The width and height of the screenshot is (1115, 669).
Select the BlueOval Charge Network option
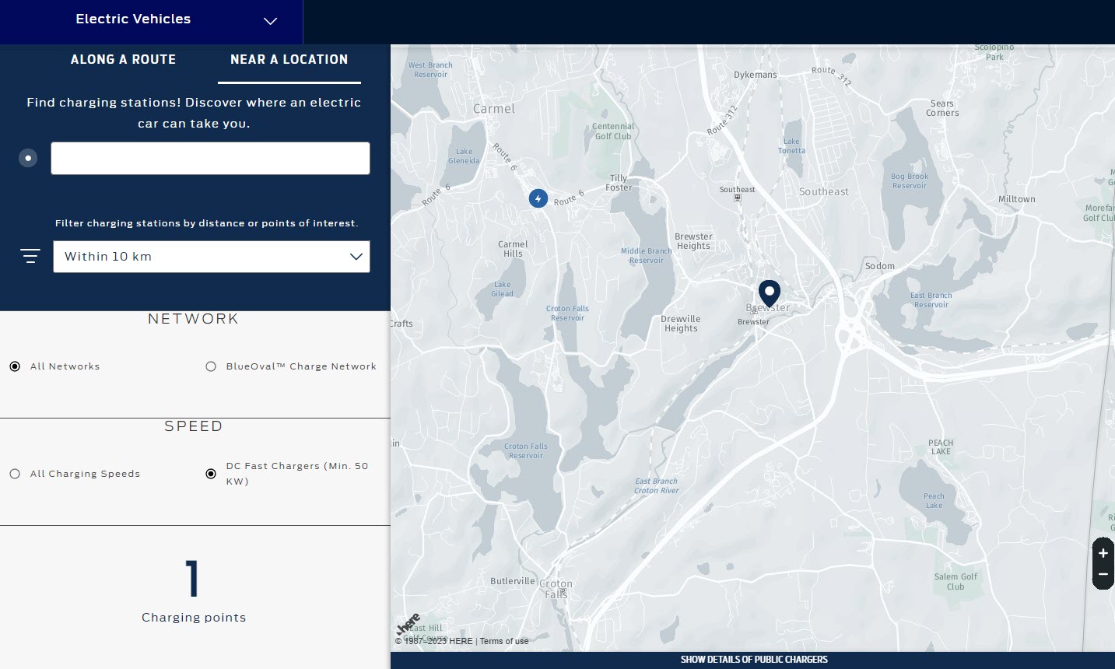(210, 366)
